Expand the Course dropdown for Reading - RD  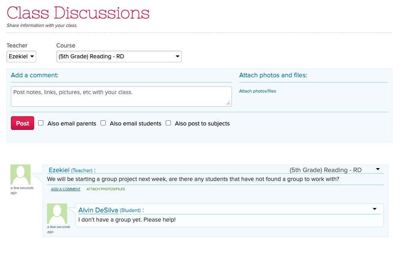click(x=119, y=57)
